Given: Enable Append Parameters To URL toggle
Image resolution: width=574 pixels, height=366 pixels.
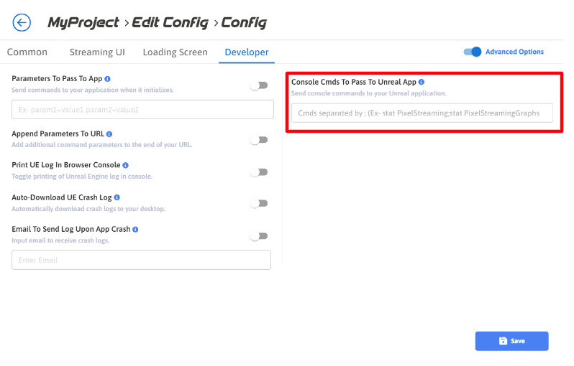Looking at the screenshot, I should 258,140.
